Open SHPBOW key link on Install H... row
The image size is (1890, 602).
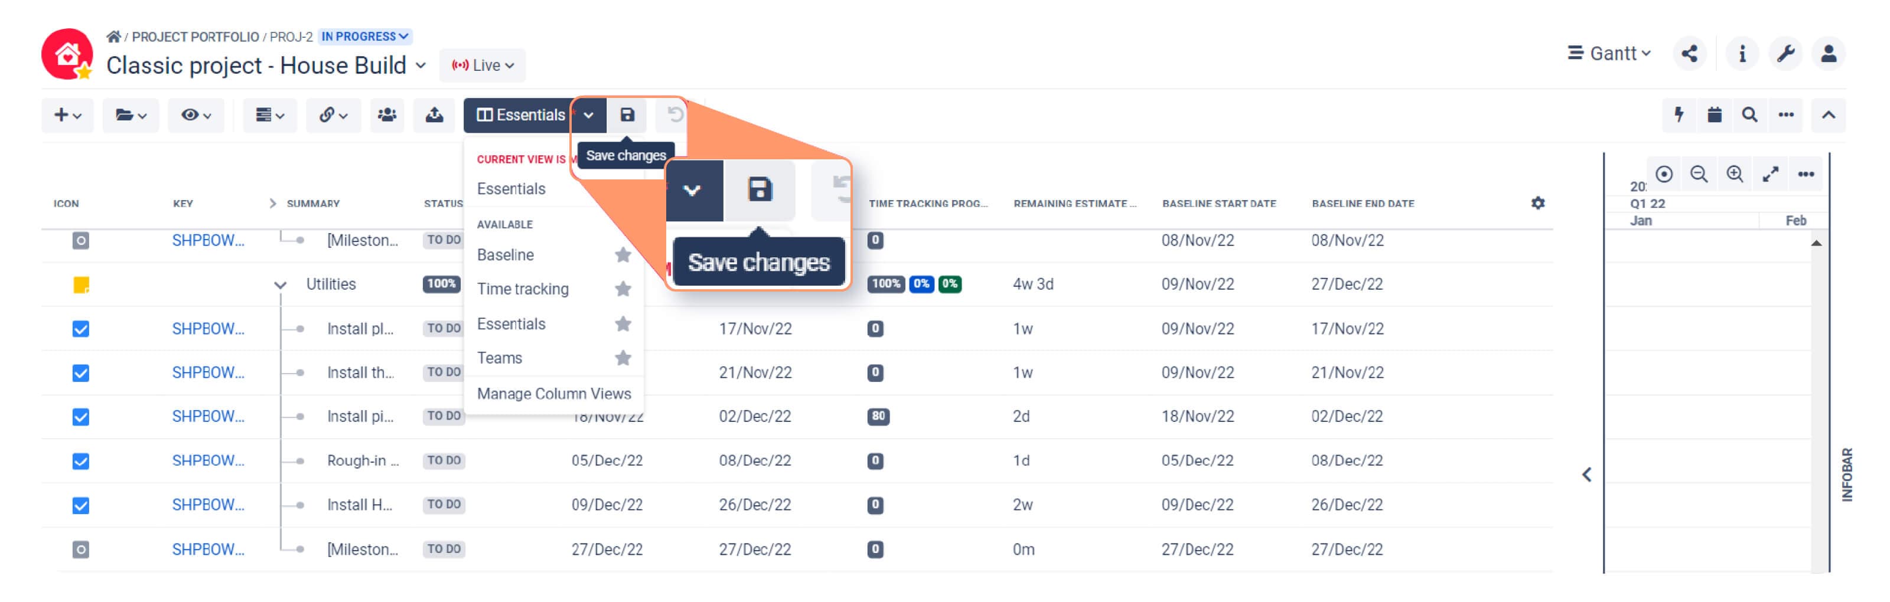(208, 505)
